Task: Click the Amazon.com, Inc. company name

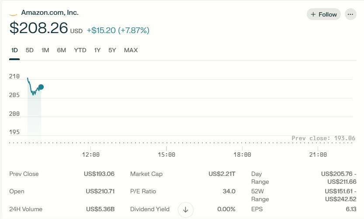Action: tap(50, 13)
